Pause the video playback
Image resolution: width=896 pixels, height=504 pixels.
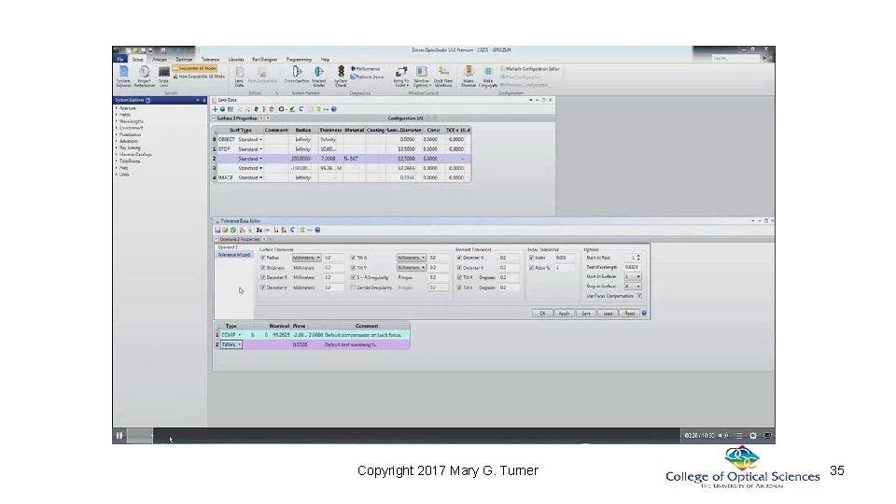click(119, 436)
